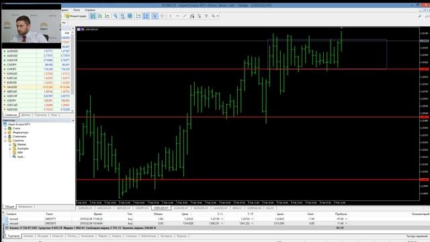Tile chart windows with grid icon
Viewport: 430px width, 242px height.
tap(130, 16)
